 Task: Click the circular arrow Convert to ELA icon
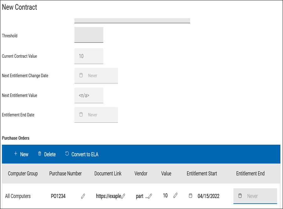67,153
